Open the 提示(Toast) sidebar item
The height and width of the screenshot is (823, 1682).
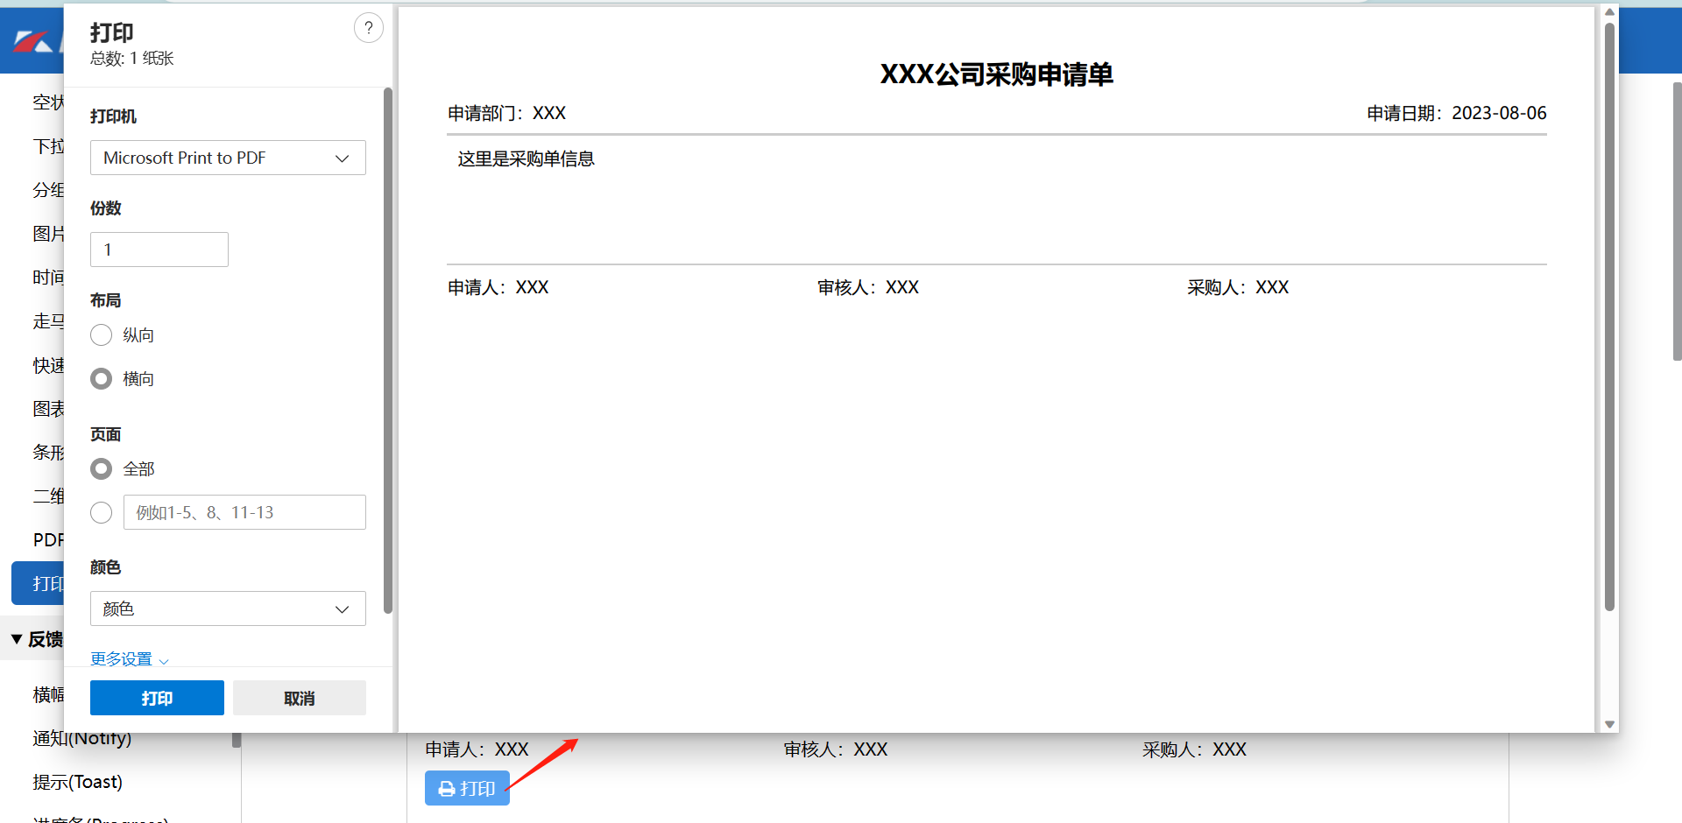pyautogui.click(x=78, y=782)
